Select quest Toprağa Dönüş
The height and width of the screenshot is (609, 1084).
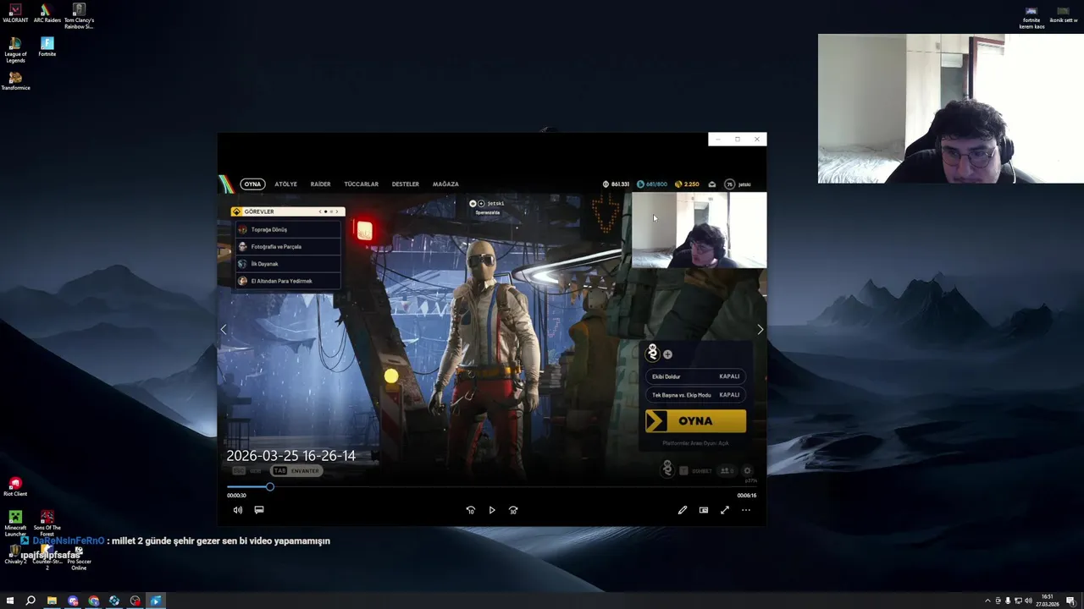pyautogui.click(x=288, y=230)
